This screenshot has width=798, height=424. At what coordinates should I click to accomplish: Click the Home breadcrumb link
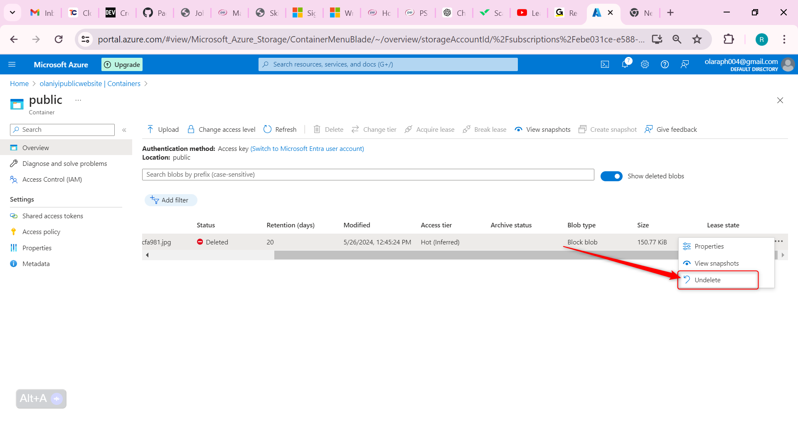click(19, 84)
